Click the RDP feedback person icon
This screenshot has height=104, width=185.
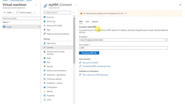coord(80,75)
